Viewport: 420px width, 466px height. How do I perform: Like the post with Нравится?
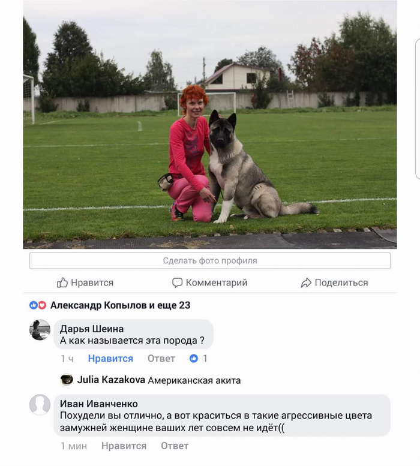click(x=85, y=282)
